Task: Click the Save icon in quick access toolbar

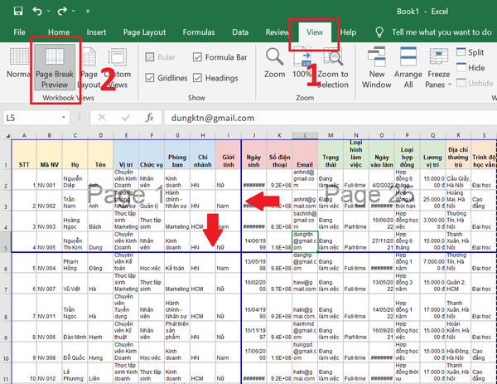Action: pos(18,11)
